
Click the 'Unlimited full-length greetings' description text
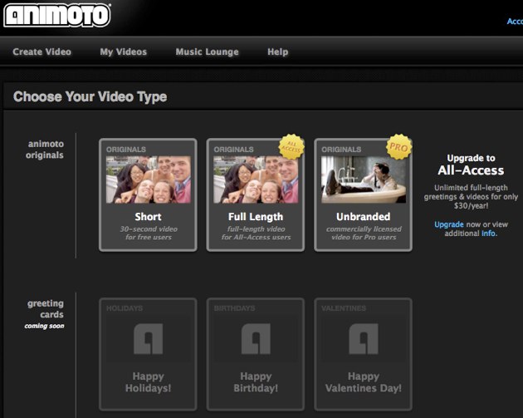(471, 197)
